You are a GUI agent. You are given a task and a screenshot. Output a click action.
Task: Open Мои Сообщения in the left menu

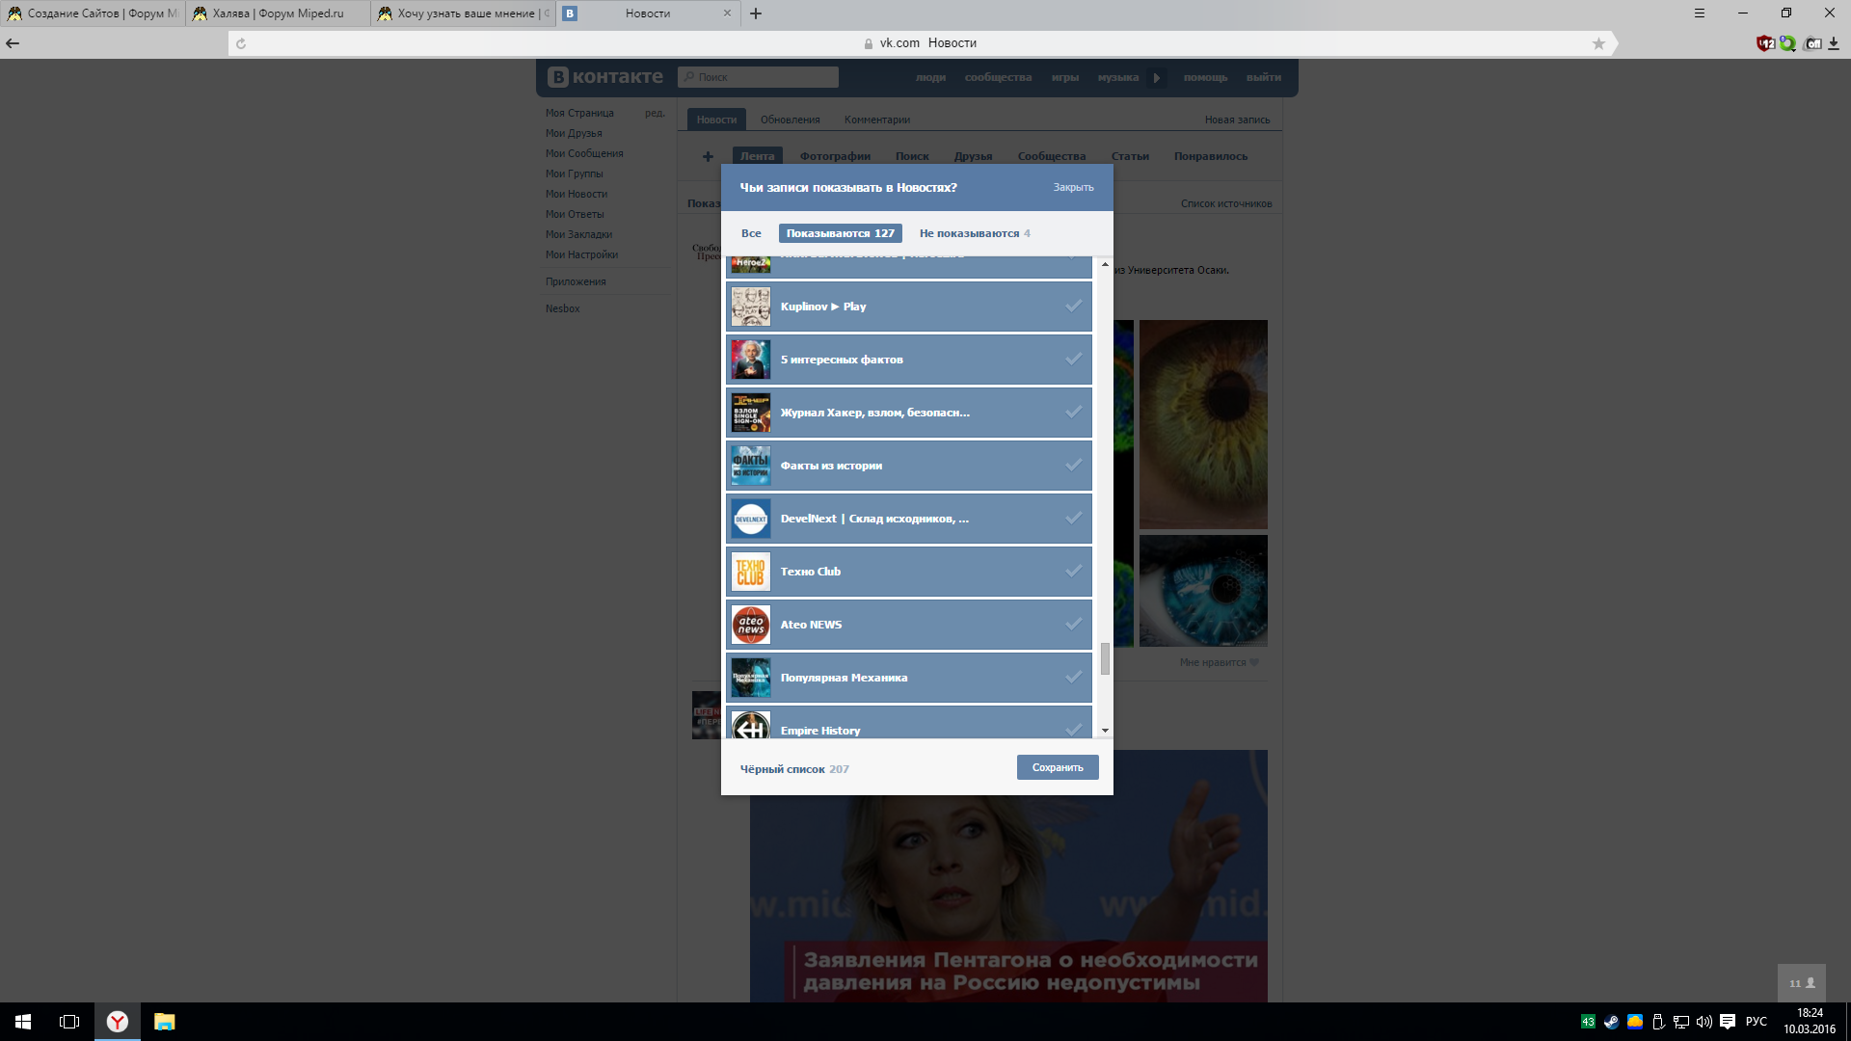point(584,153)
